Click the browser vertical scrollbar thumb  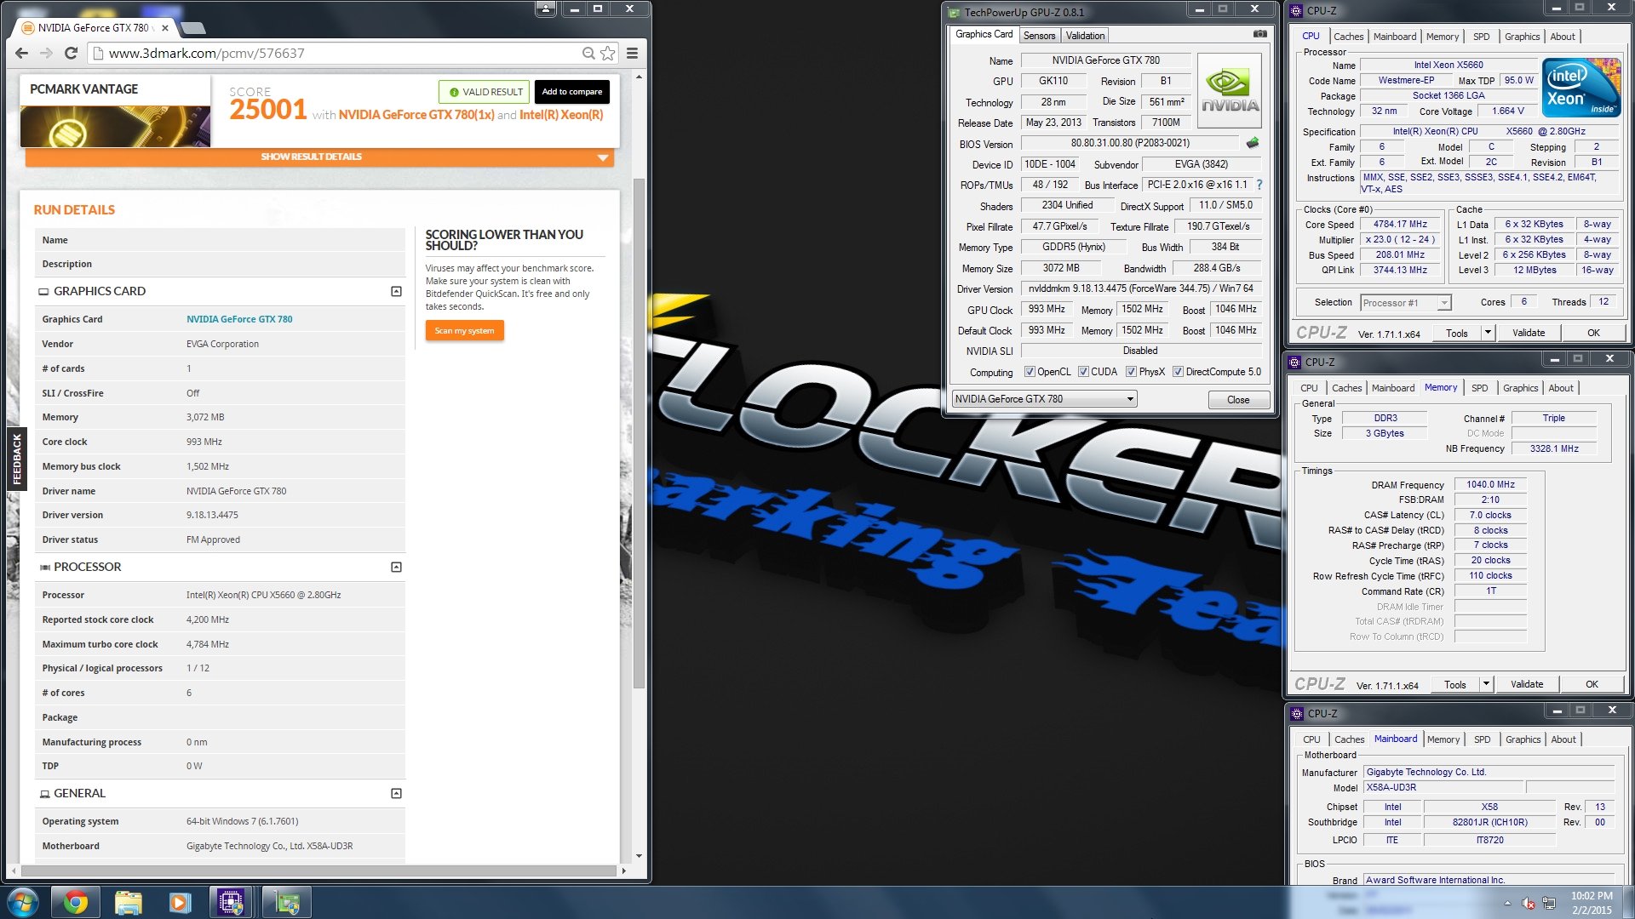[x=639, y=434]
